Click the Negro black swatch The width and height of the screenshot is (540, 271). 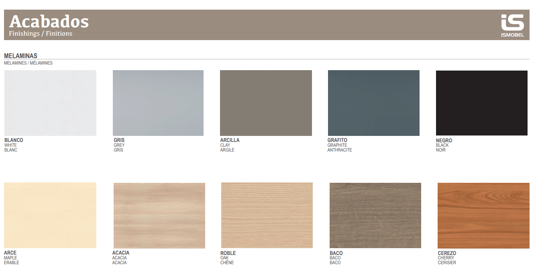(x=481, y=103)
